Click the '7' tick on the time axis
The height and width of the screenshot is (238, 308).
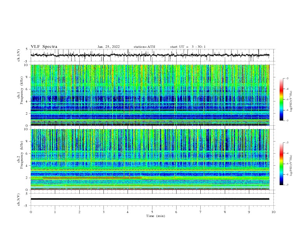(x=201, y=212)
